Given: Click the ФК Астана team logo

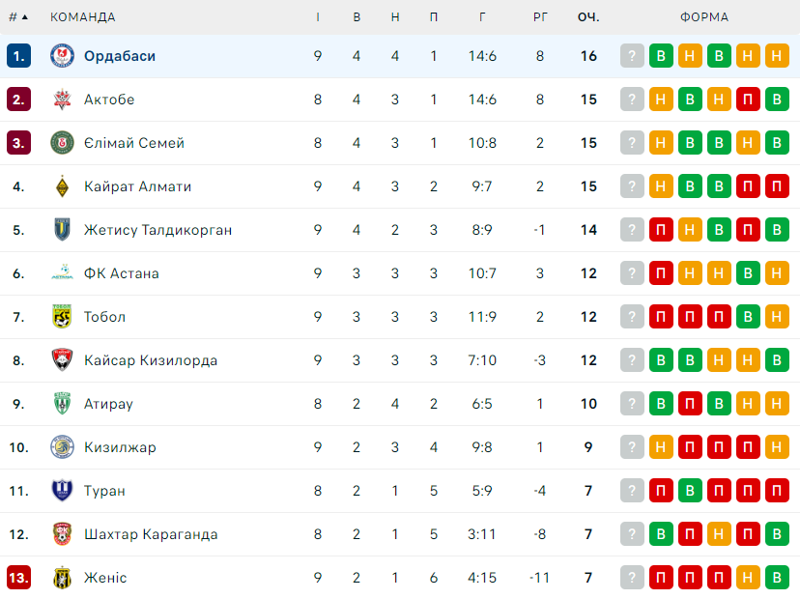Looking at the screenshot, I should 62,273.
